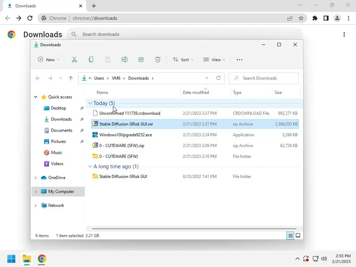The image size is (356, 267).
Task: Click the horizontal scrollbar in file list
Action: tap(194, 229)
